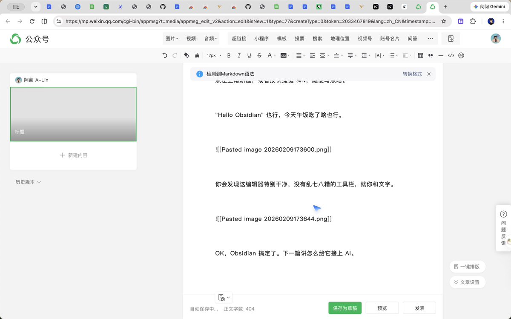Click the 预览 preview button
The width and height of the screenshot is (511, 319).
382,308
